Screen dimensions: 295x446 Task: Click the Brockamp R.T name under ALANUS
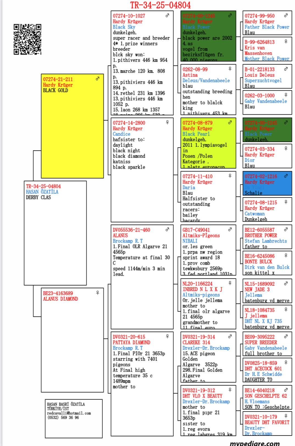(x=128, y=241)
